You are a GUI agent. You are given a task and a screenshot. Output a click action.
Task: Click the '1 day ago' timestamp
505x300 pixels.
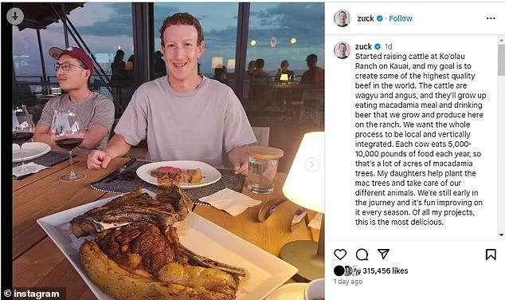(348, 282)
